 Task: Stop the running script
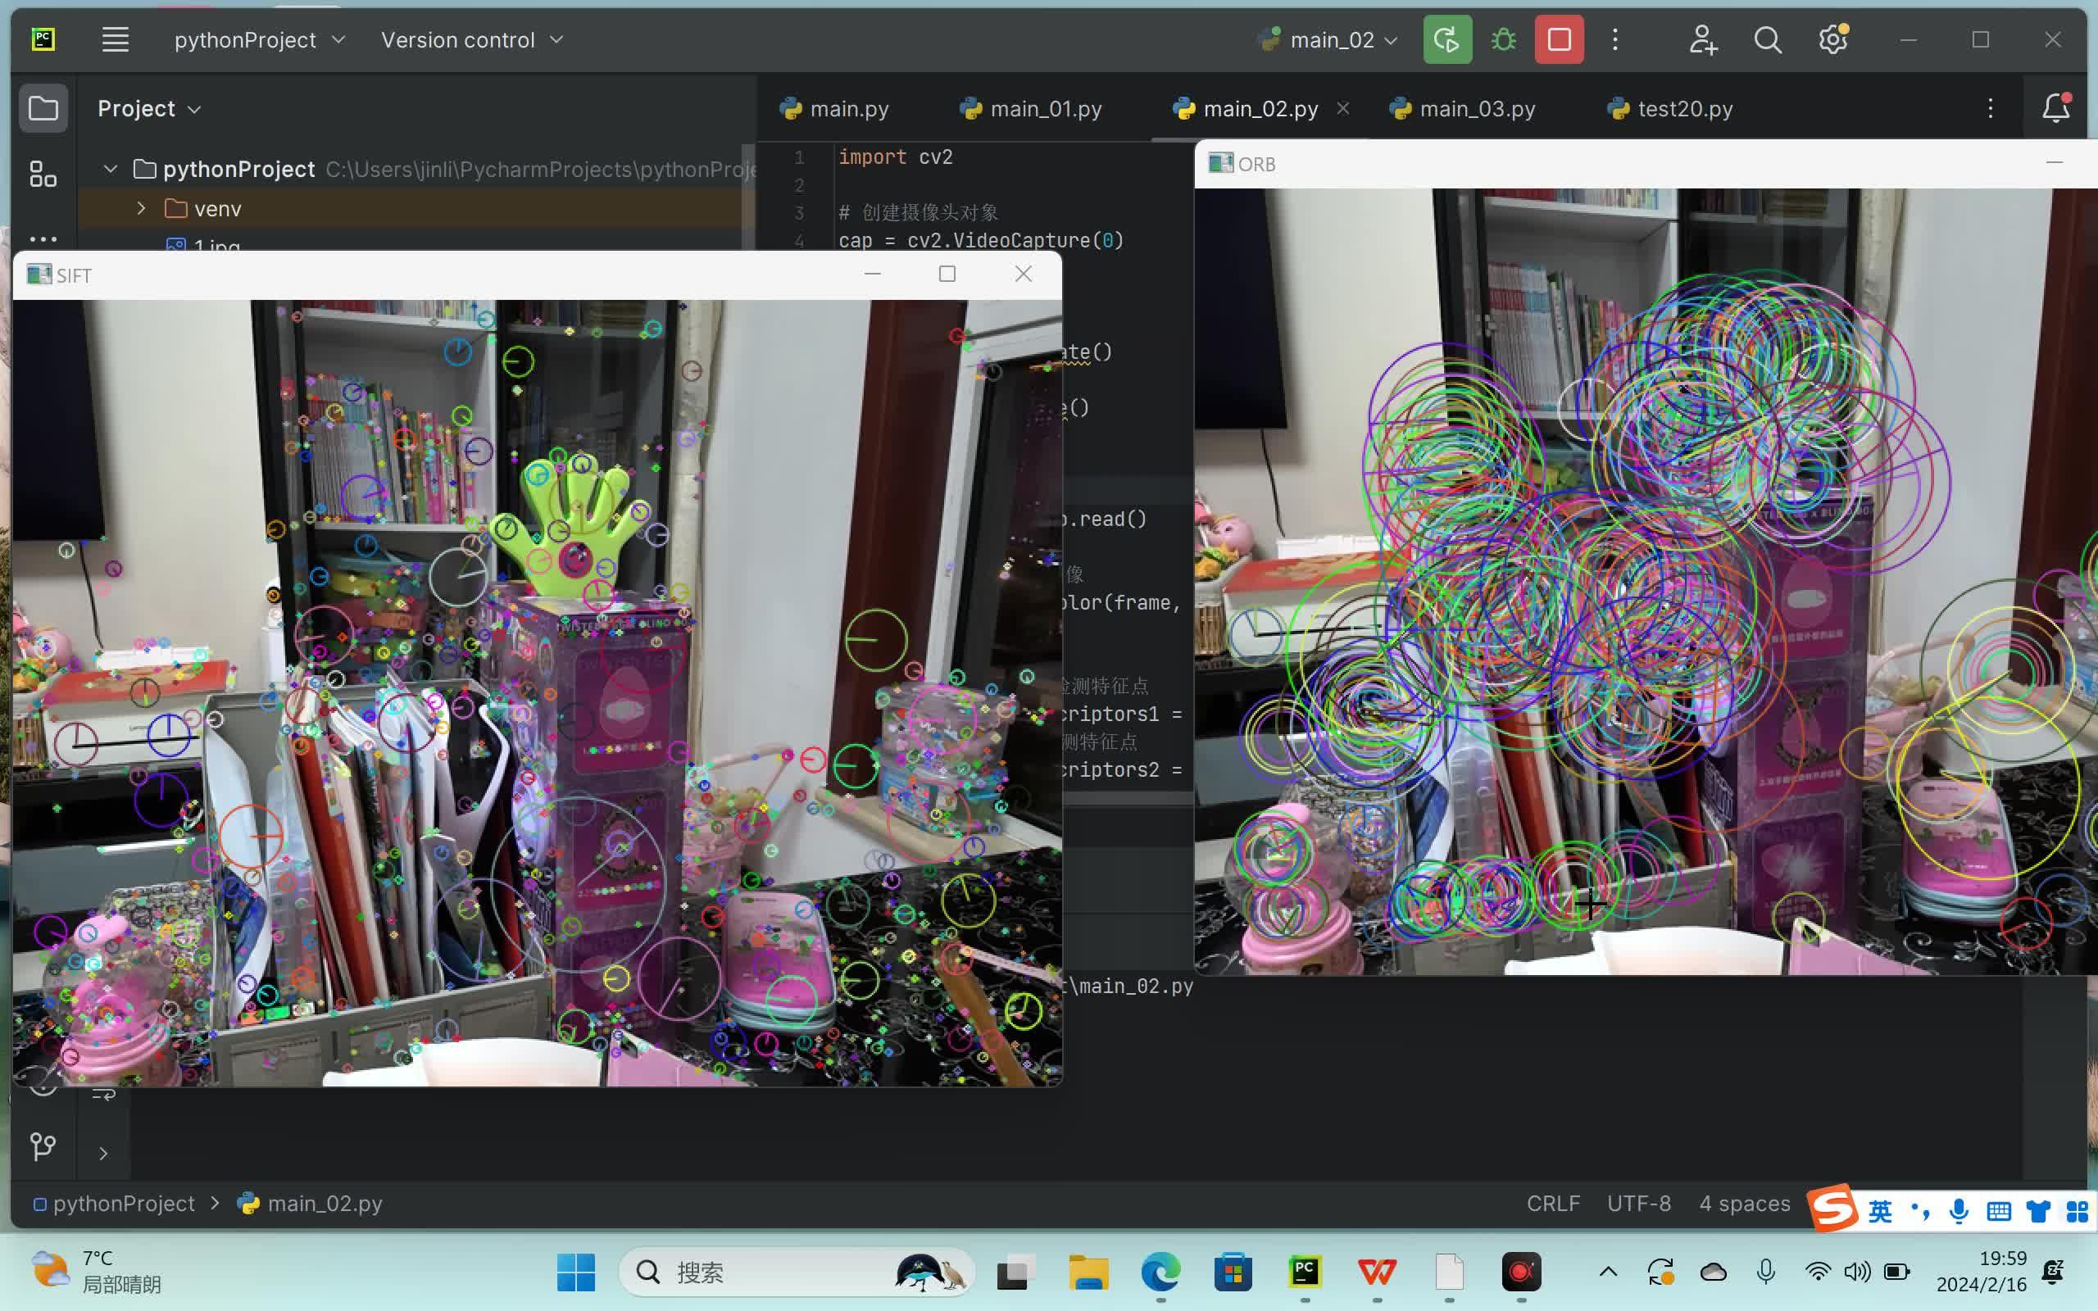pos(1558,39)
